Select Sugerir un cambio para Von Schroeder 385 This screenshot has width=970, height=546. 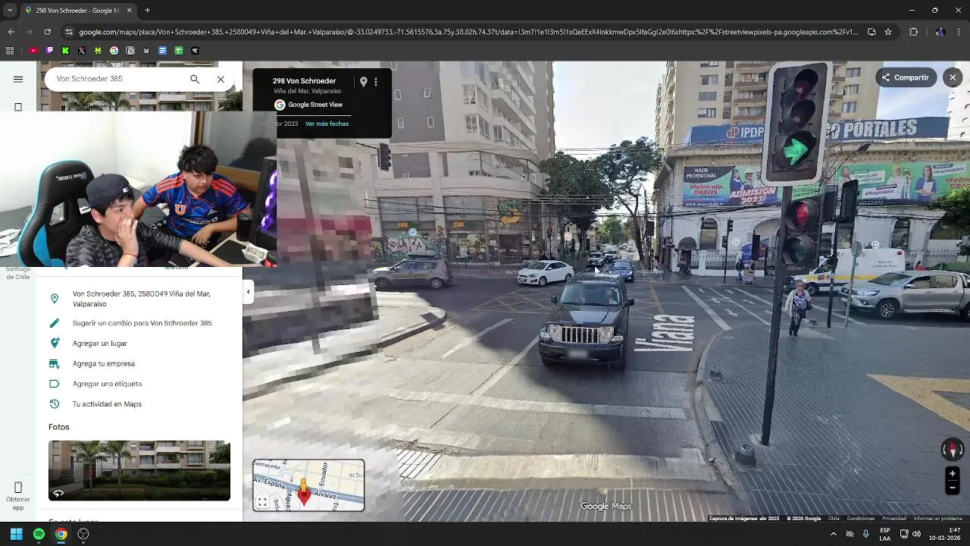point(139,323)
